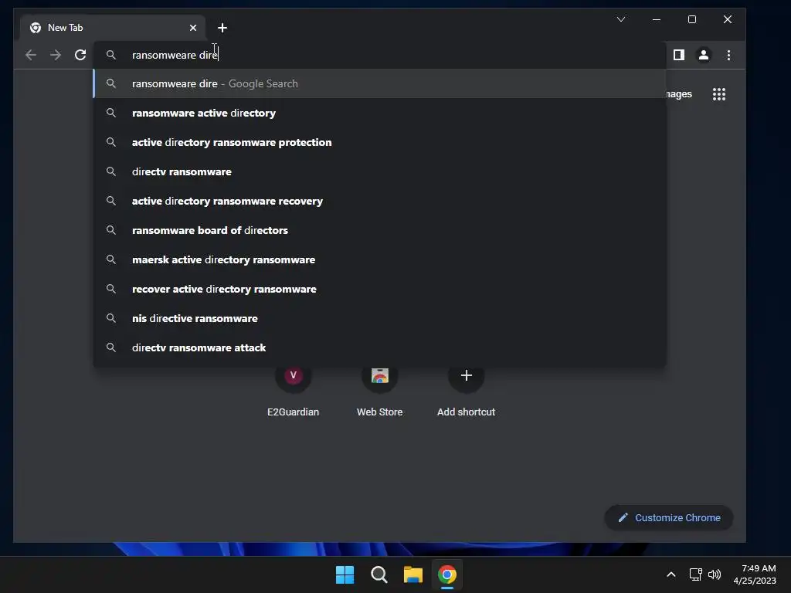Click the address bar search text
This screenshot has width=791, height=593.
pyautogui.click(x=175, y=55)
